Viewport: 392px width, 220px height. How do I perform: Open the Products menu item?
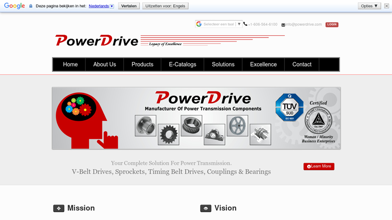coord(143,65)
